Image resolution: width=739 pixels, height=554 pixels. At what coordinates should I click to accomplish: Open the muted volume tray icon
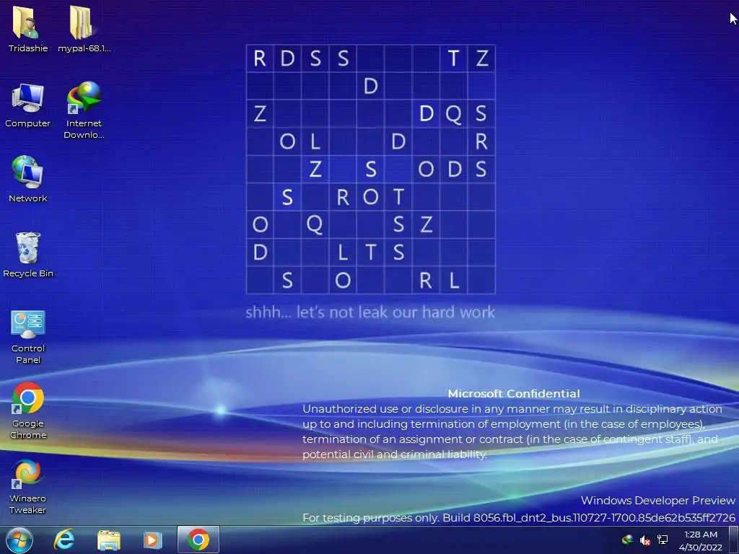click(x=644, y=540)
